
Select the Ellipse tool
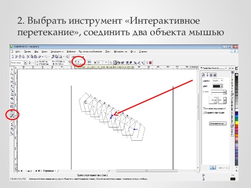tap(12, 98)
